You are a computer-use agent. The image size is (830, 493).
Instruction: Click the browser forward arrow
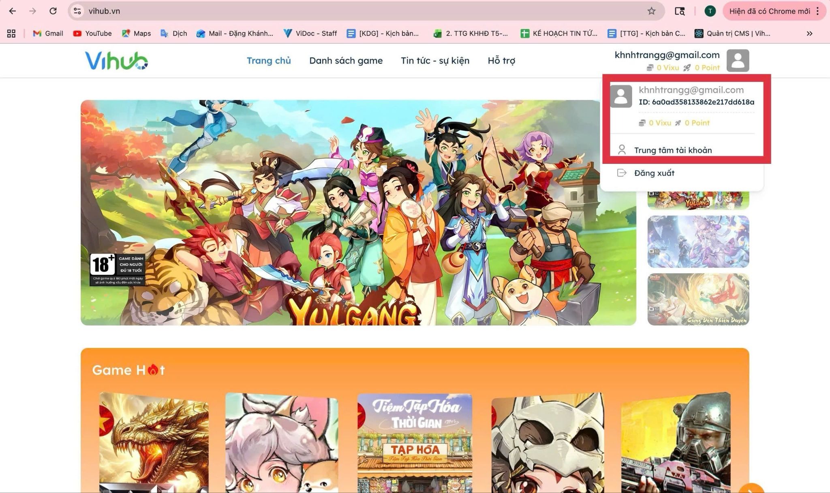point(32,11)
